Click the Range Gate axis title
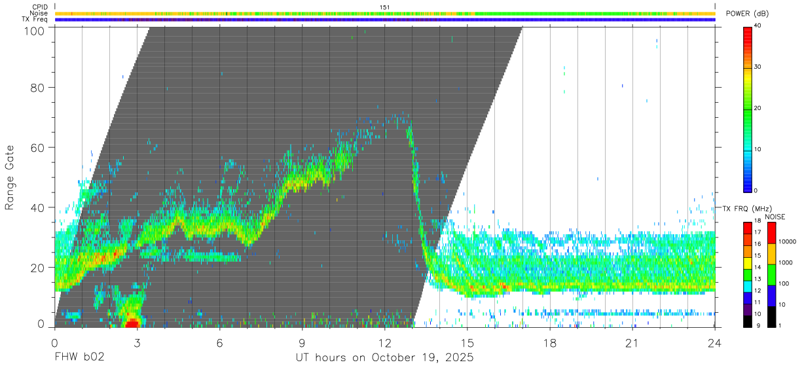The height and width of the screenshot is (371, 804). pos(10,177)
